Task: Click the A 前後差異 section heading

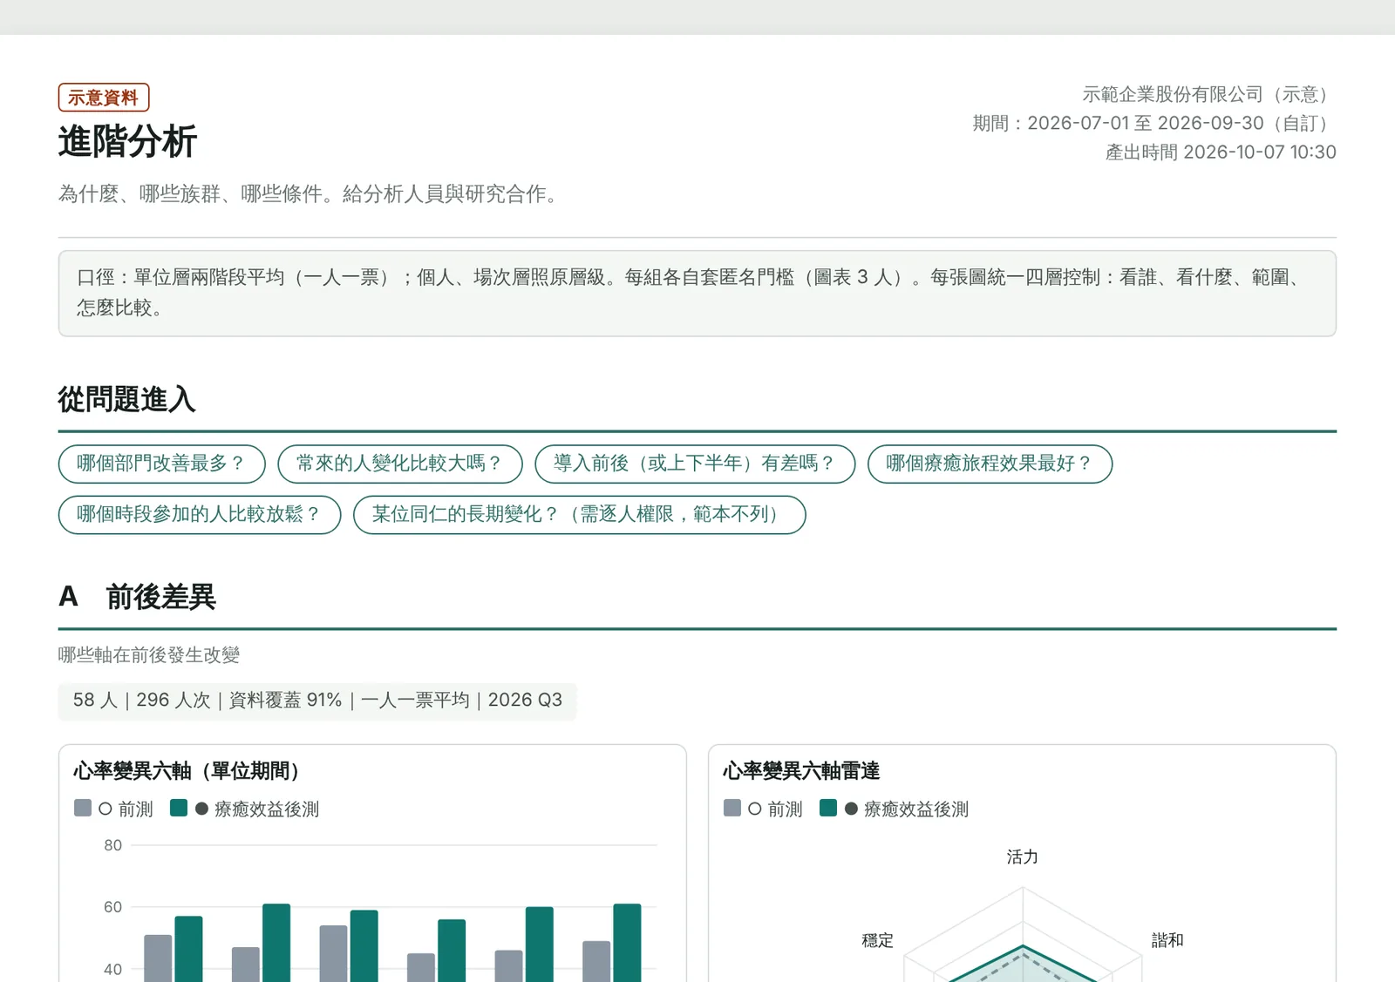Action: [137, 597]
